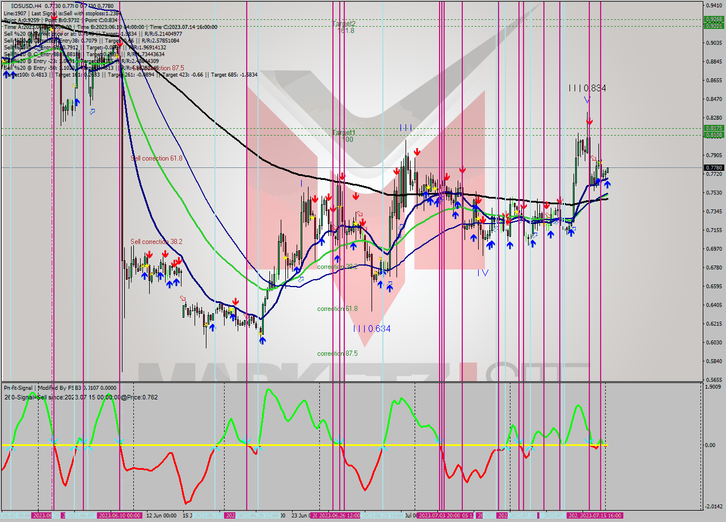
Task: Click the green 0.9268 price level tag
Action: (x=714, y=19)
